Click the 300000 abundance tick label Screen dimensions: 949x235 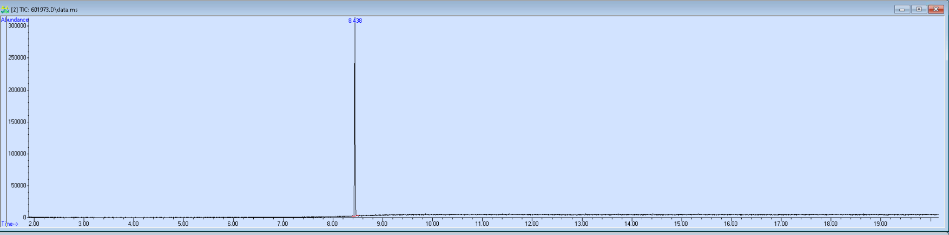tap(17, 25)
